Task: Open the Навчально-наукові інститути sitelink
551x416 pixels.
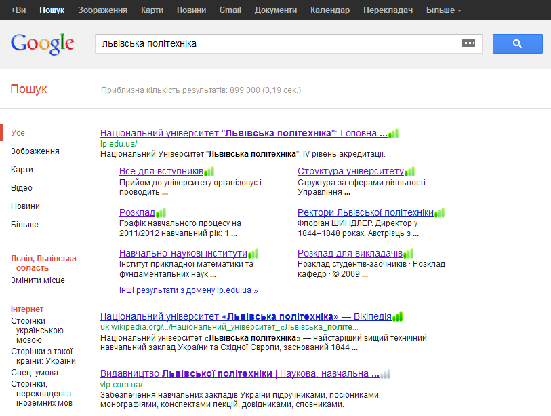Action: click(x=184, y=253)
